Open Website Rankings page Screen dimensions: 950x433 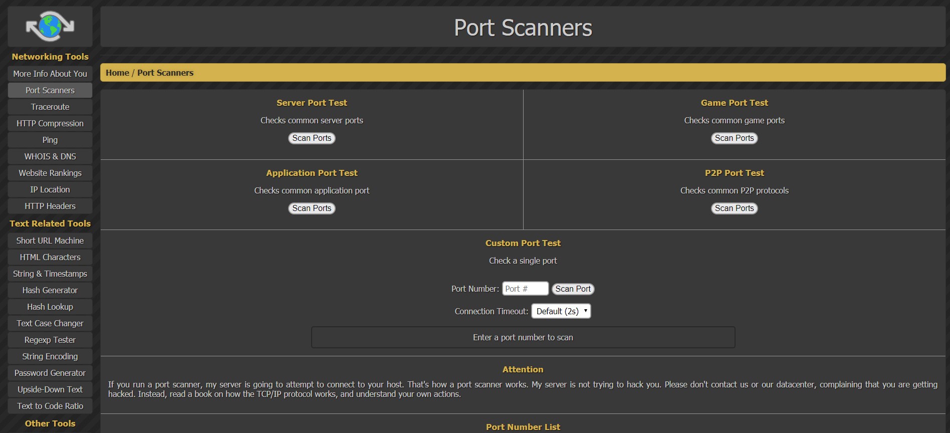tap(50, 173)
